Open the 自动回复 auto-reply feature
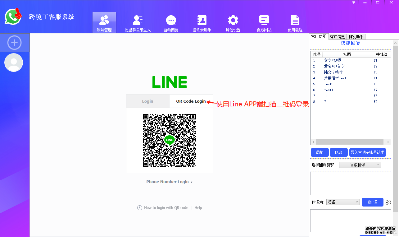This screenshot has height=237, width=399. tap(171, 22)
